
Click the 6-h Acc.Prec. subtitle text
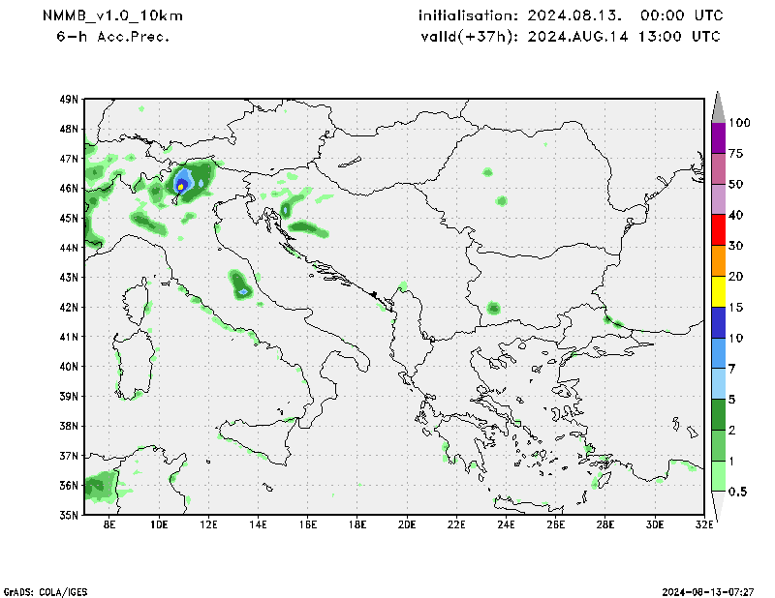click(113, 36)
